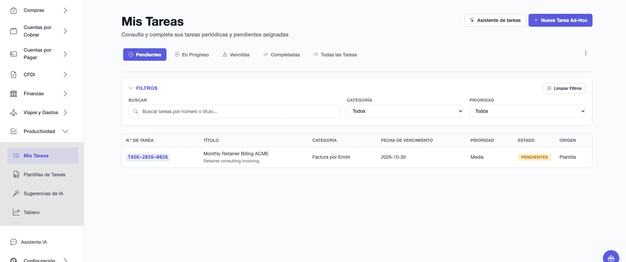The height and width of the screenshot is (262, 626).
Task: Open the three-dot options menu
Action: 585,53
